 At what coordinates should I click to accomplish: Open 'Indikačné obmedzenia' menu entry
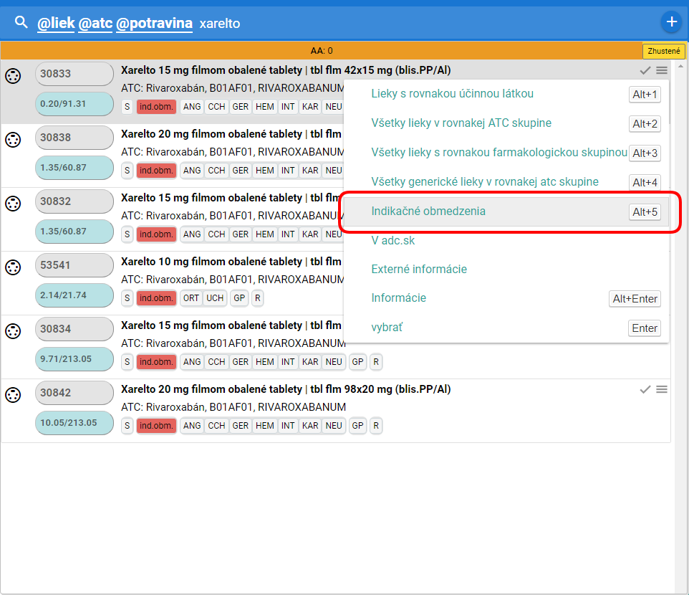coord(506,211)
